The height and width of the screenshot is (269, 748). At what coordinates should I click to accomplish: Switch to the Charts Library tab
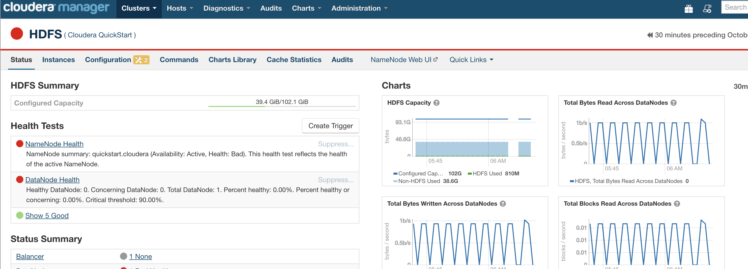click(x=232, y=60)
